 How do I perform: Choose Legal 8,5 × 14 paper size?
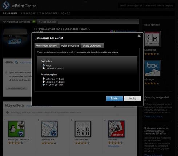coord(44,82)
